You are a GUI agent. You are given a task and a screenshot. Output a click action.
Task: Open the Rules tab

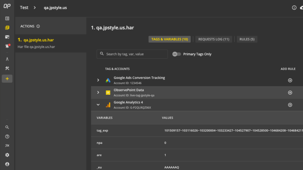(247, 39)
